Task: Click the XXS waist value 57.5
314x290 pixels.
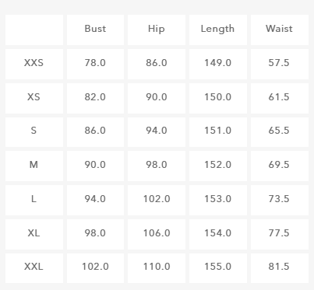Action: (279, 63)
